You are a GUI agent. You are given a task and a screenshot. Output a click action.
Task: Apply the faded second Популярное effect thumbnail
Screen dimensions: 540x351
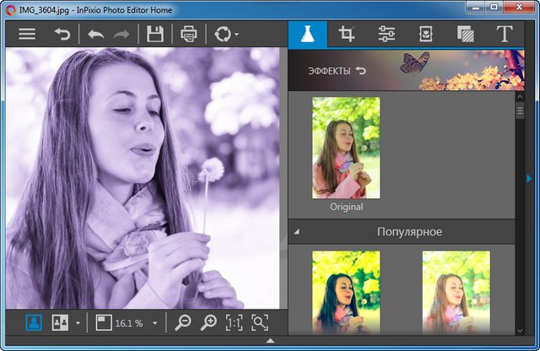click(456, 292)
